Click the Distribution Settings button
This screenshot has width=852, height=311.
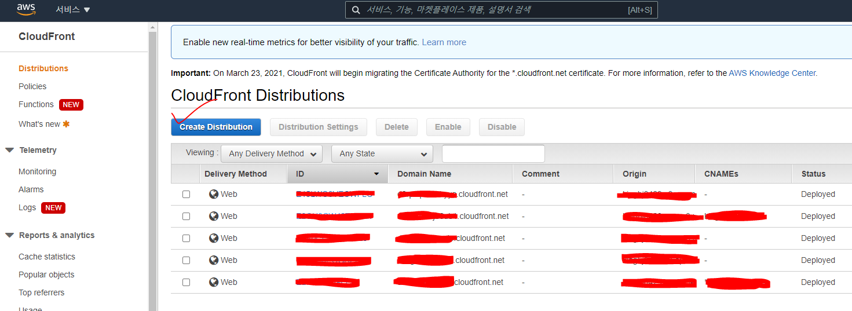click(319, 127)
